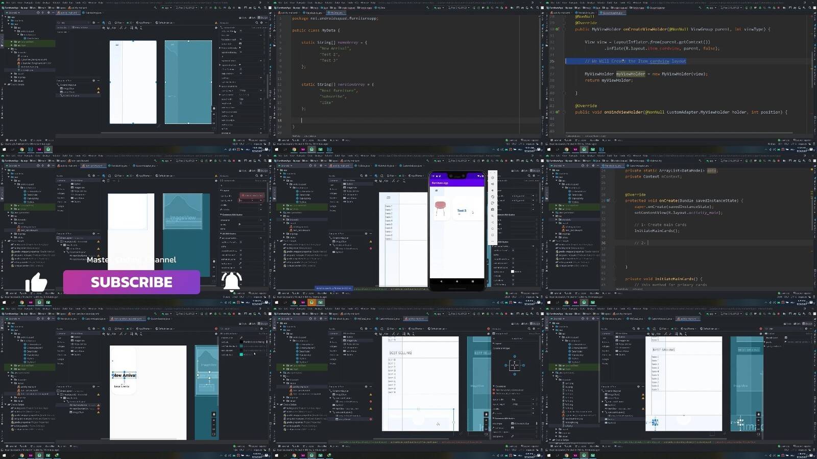Tap the overview square on phone navbar

point(473,281)
